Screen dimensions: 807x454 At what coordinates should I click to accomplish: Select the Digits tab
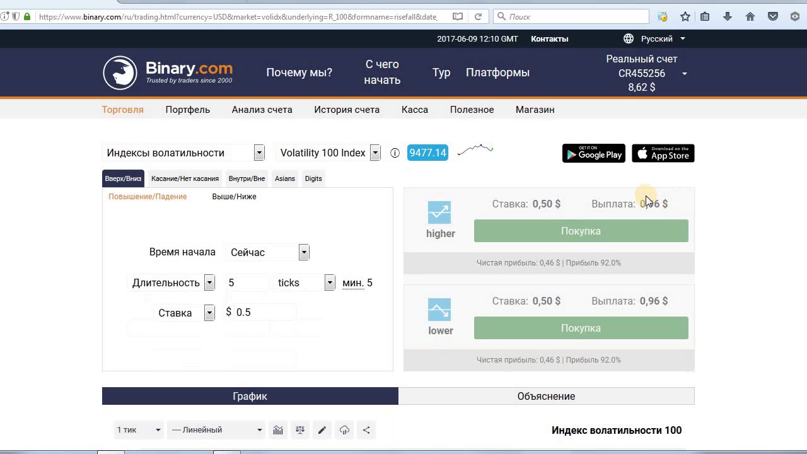(313, 178)
